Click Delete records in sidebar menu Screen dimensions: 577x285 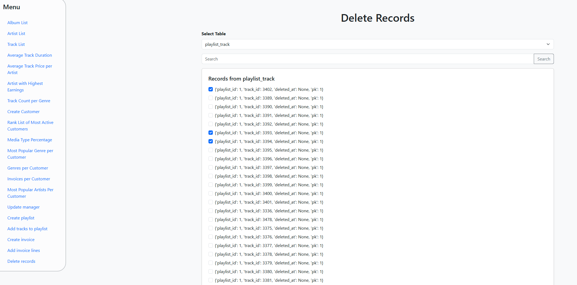[x=21, y=261]
